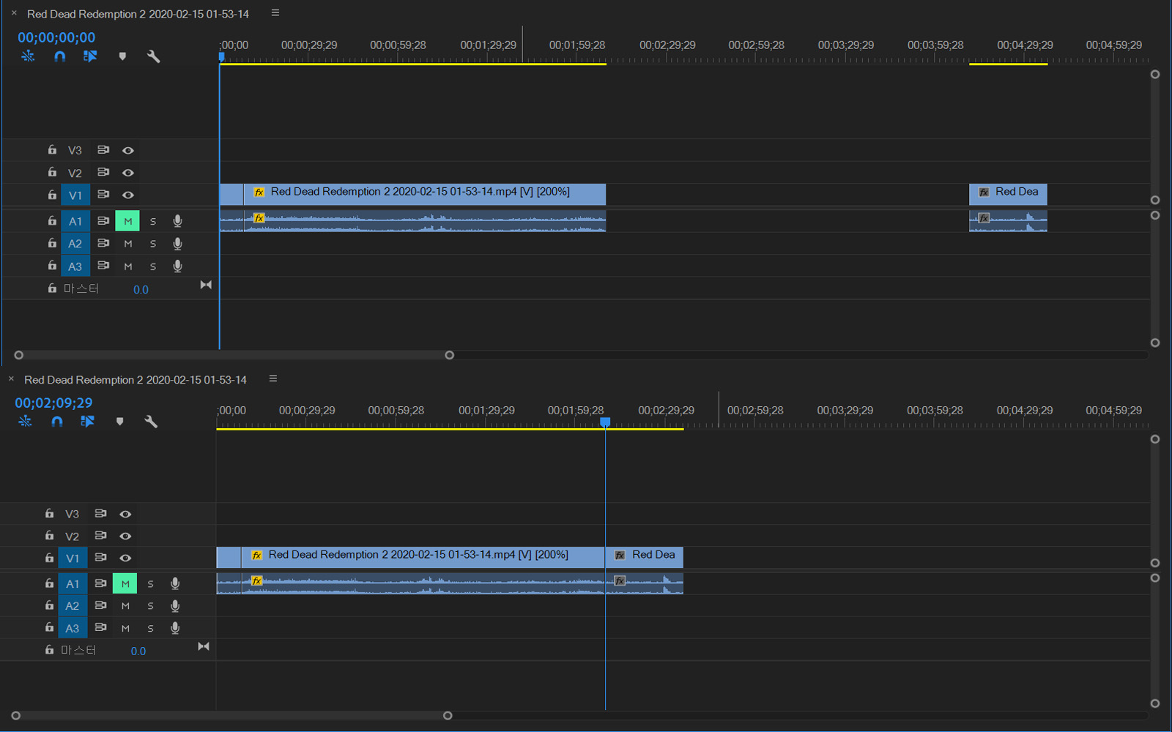Target A1 track in bottom timeline
The height and width of the screenshot is (732, 1172).
(73, 583)
